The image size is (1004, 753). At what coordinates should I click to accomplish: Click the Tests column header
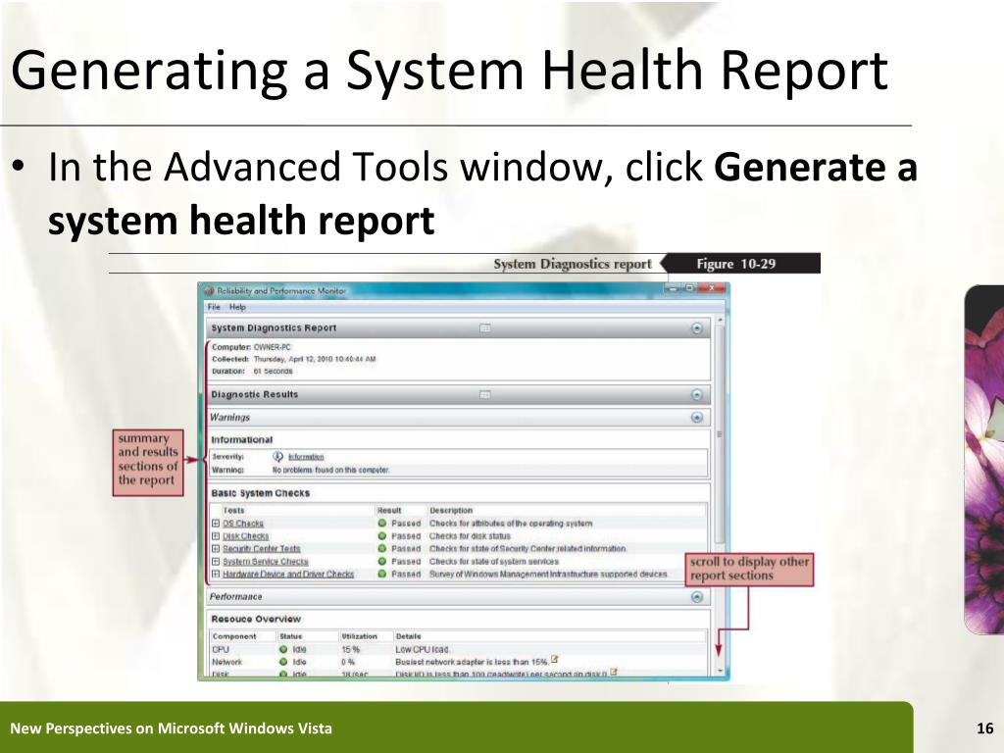point(233,510)
